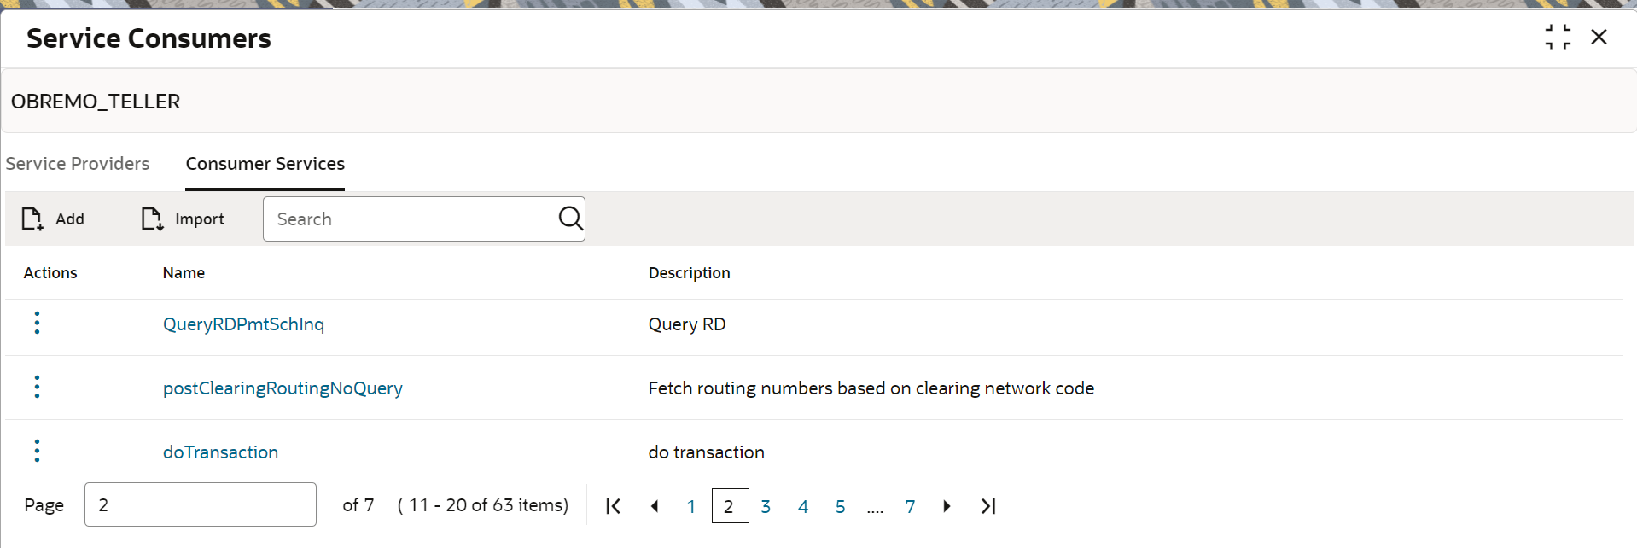Image resolution: width=1637 pixels, height=548 pixels.
Task: Open actions menu for doTransaction row
Action: pyautogui.click(x=37, y=451)
